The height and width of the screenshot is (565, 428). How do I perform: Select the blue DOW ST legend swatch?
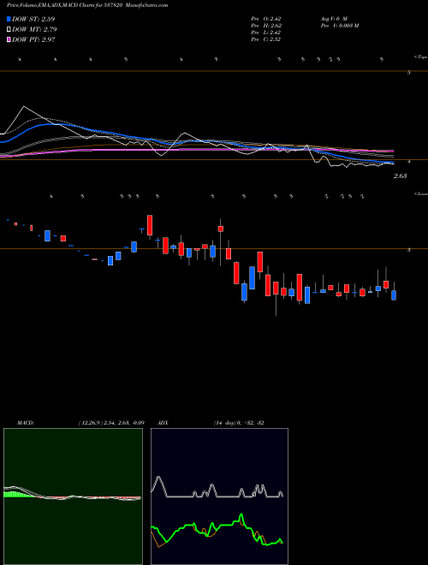tap(9, 19)
